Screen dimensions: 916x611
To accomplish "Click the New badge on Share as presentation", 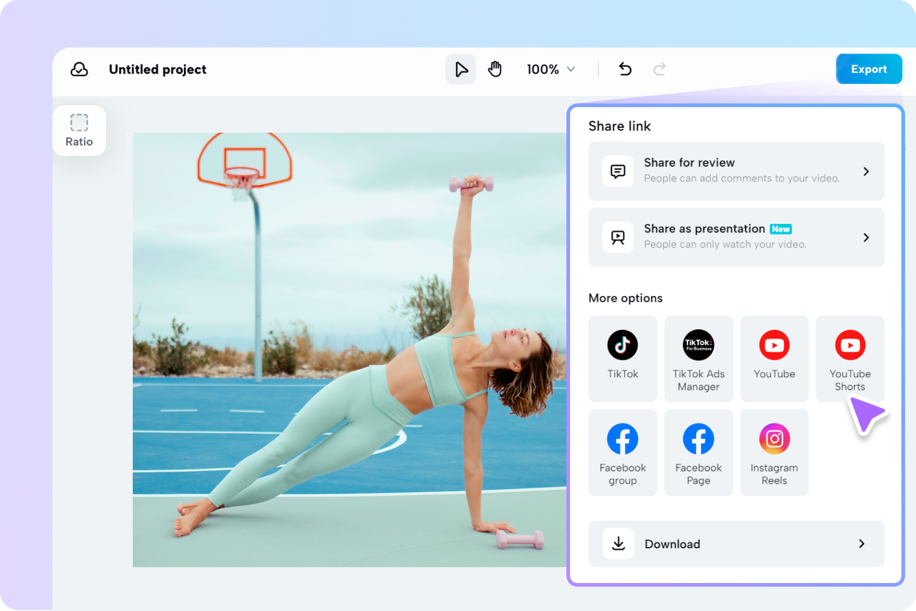I will pos(781,229).
